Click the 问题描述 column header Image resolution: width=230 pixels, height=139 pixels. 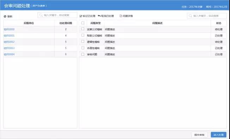coord(157,23)
